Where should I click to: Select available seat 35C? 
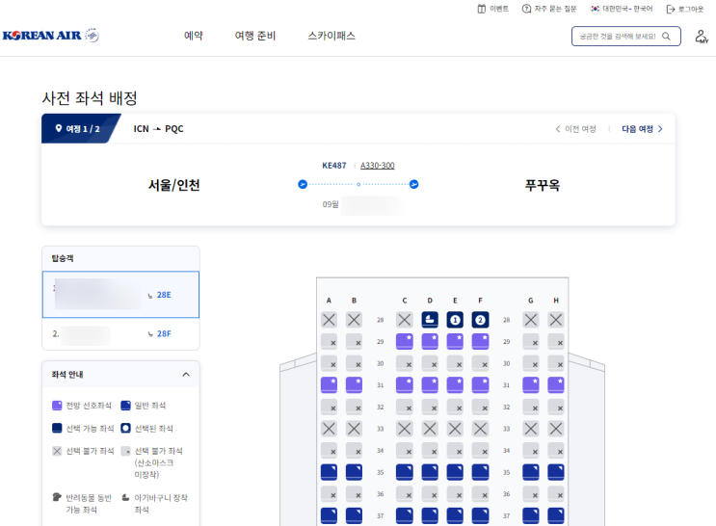coord(404,472)
